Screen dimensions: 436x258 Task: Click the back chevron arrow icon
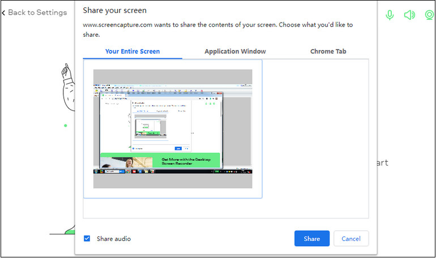coord(4,12)
